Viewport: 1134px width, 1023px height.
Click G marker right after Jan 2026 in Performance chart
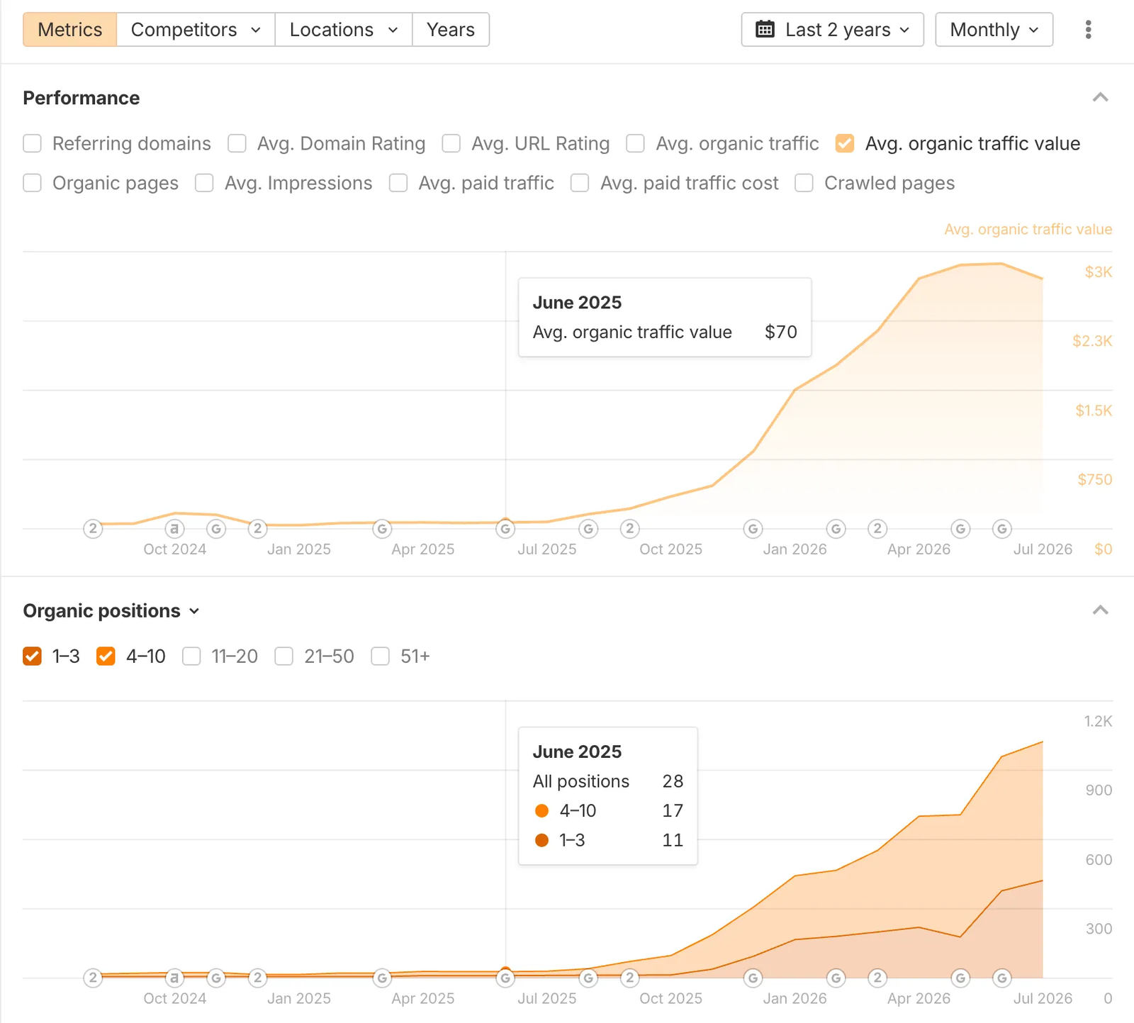836,529
